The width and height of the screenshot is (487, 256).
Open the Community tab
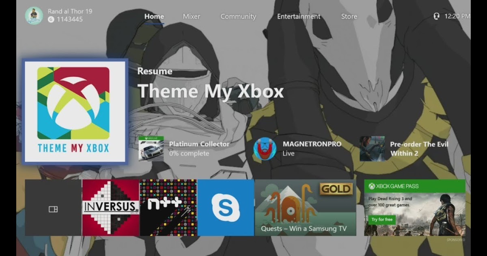[x=238, y=17]
